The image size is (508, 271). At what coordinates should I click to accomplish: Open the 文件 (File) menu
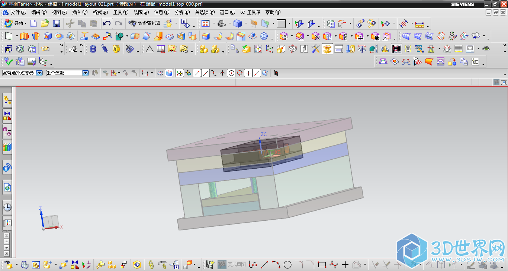[18, 12]
